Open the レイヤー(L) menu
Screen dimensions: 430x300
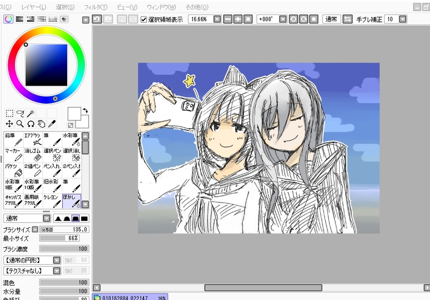(34, 7)
